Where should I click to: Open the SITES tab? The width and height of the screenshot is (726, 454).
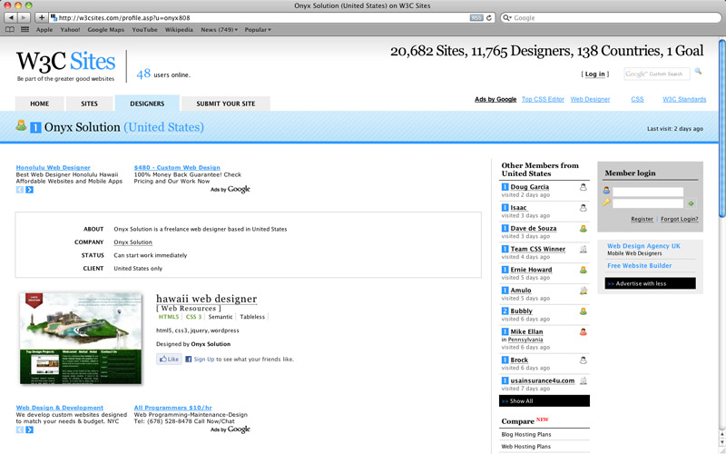point(89,104)
